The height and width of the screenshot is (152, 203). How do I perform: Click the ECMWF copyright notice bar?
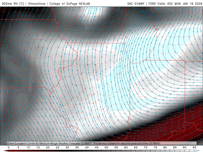[102, 143]
